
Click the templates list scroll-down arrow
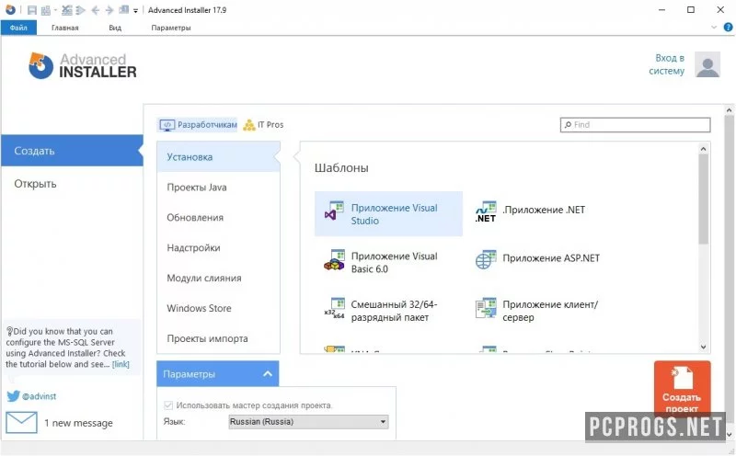(703, 348)
